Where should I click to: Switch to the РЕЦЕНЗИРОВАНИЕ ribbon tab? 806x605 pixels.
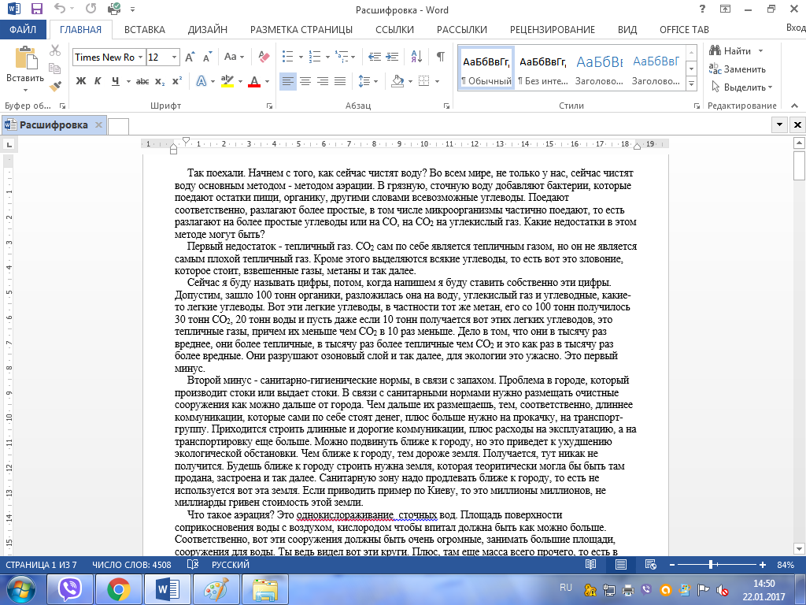tap(552, 29)
